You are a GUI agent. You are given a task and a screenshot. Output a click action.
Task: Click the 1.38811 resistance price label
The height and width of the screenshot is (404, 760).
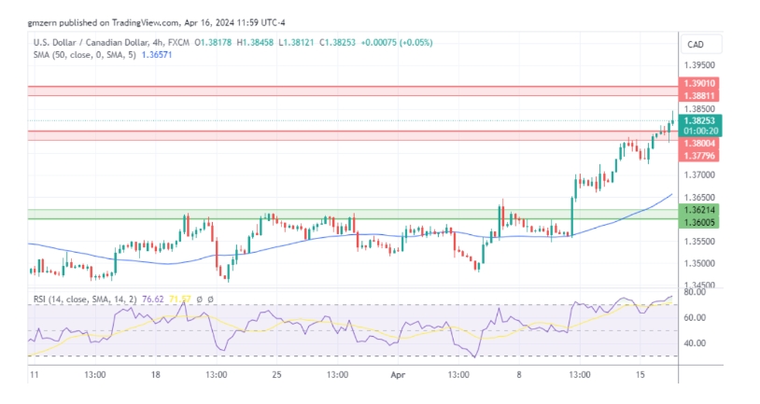(699, 95)
